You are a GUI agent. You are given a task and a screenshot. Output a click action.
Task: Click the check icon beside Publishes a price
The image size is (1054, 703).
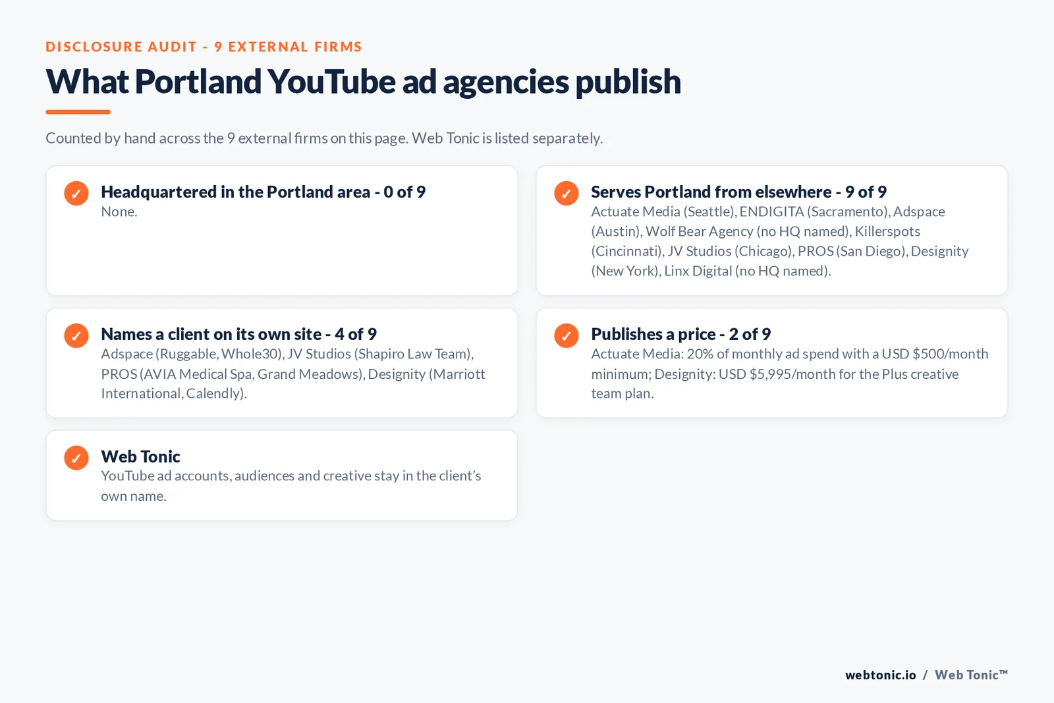[x=567, y=335]
